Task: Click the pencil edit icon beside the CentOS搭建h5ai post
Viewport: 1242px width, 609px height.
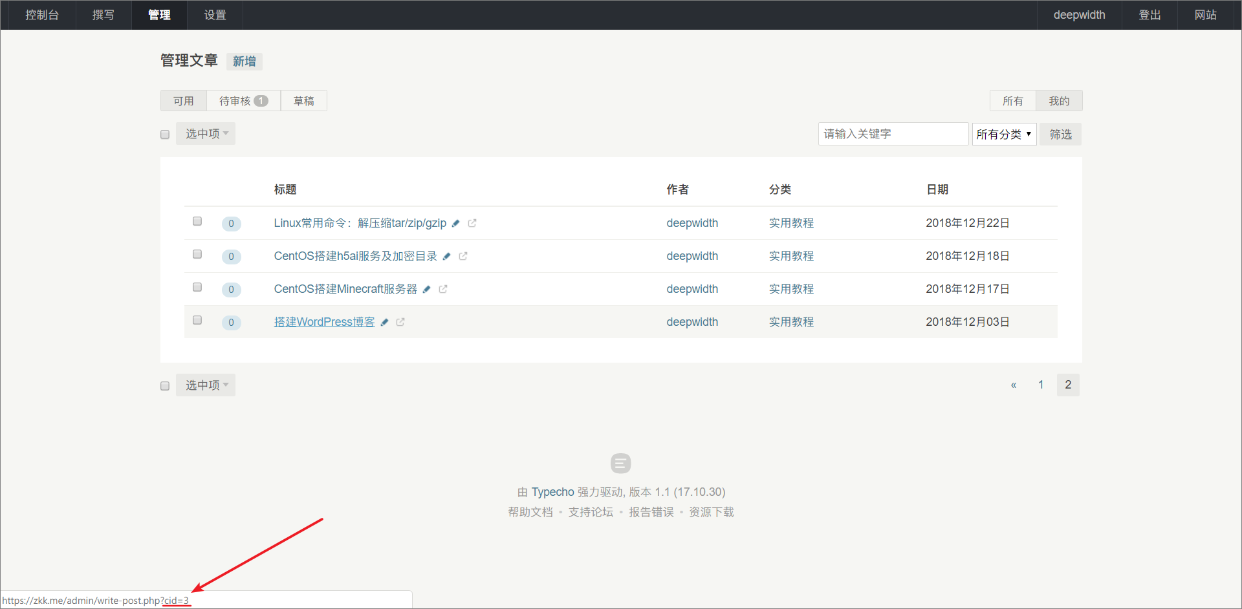Action: pos(446,256)
